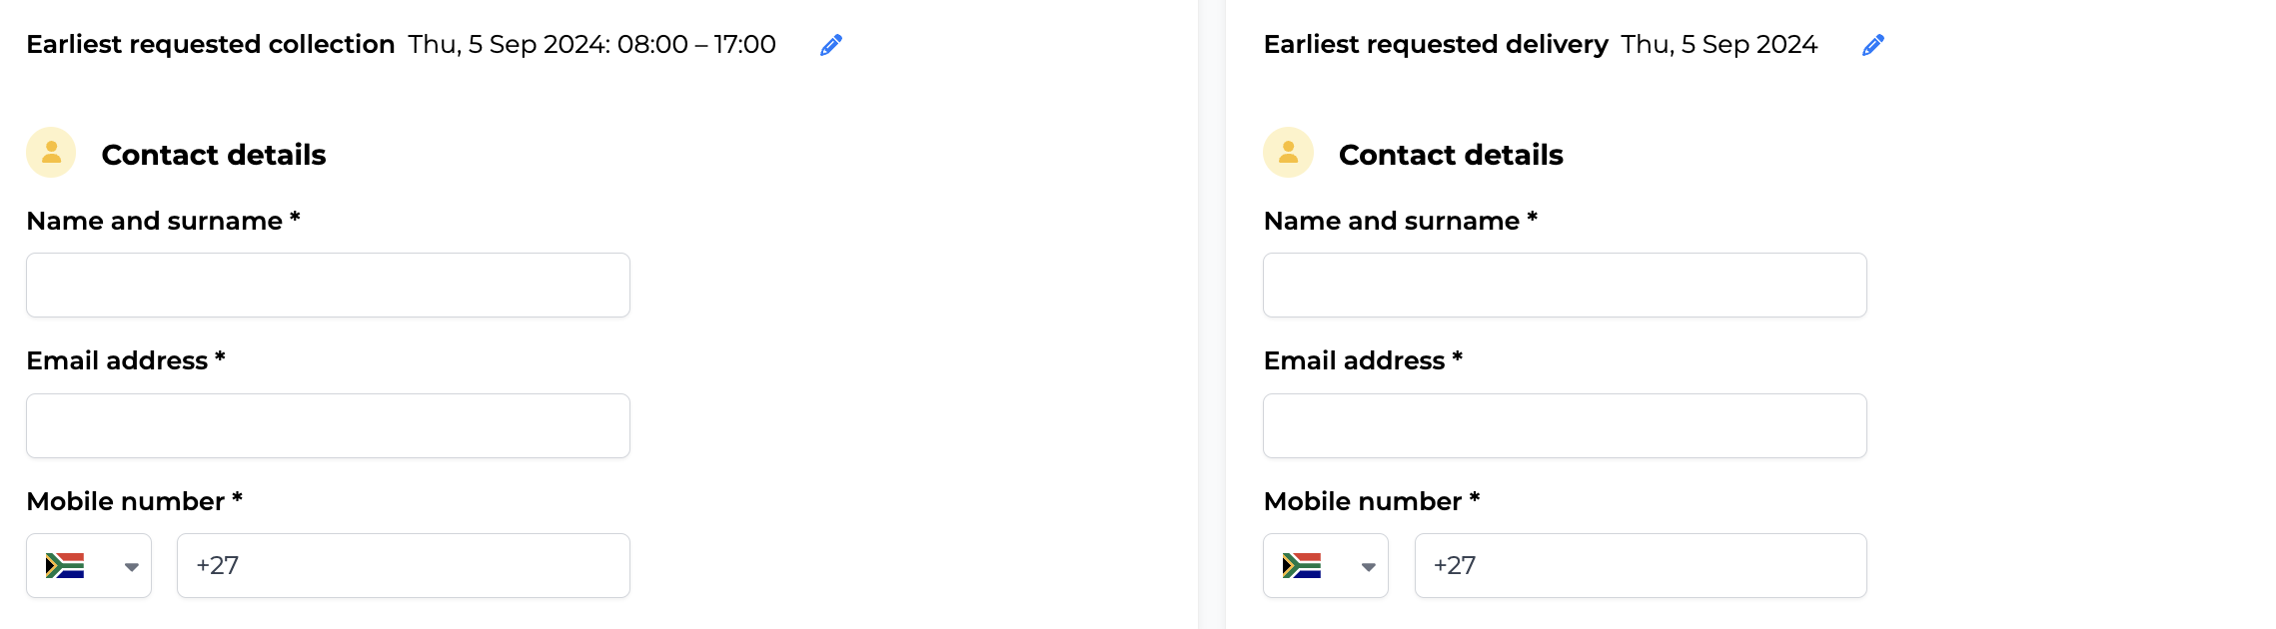Open delivery country code dropdown arrow
Viewport: 2276px width, 629px height.
(1369, 567)
